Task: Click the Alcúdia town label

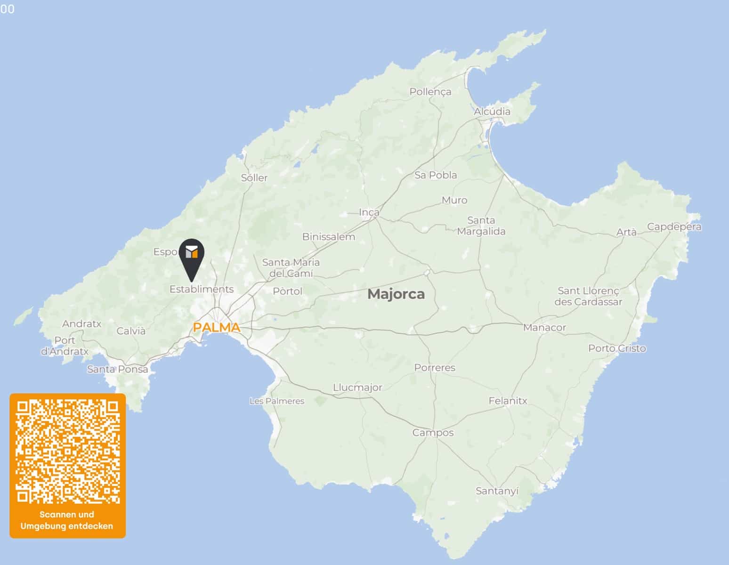Action: pyautogui.click(x=492, y=112)
